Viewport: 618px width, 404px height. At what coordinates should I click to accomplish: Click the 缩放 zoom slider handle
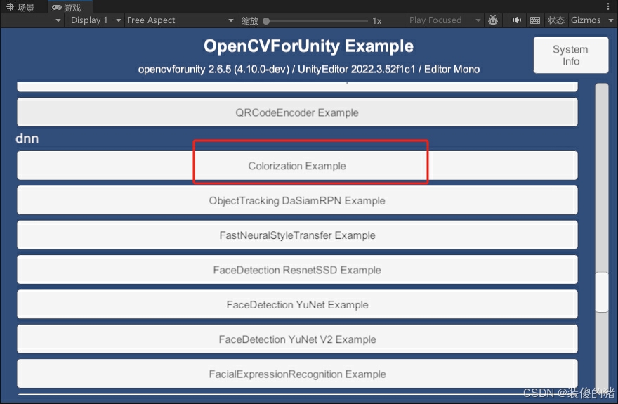pyautogui.click(x=266, y=21)
